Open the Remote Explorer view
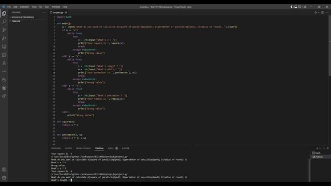The width and height of the screenshot is (331, 186). tap(4, 47)
